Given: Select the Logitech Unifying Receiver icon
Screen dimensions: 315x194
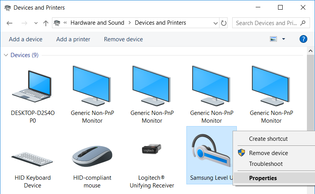Looking at the screenshot, I should click(x=152, y=149).
